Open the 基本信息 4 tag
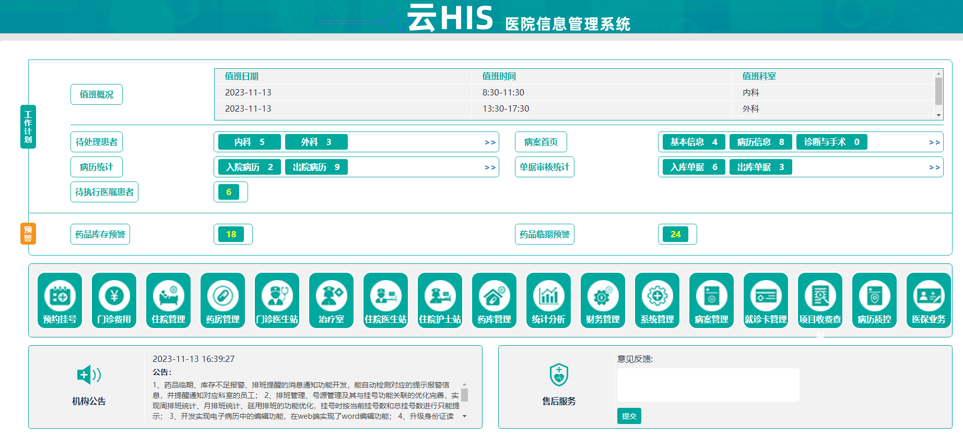The height and width of the screenshot is (436, 963). pyautogui.click(x=694, y=142)
